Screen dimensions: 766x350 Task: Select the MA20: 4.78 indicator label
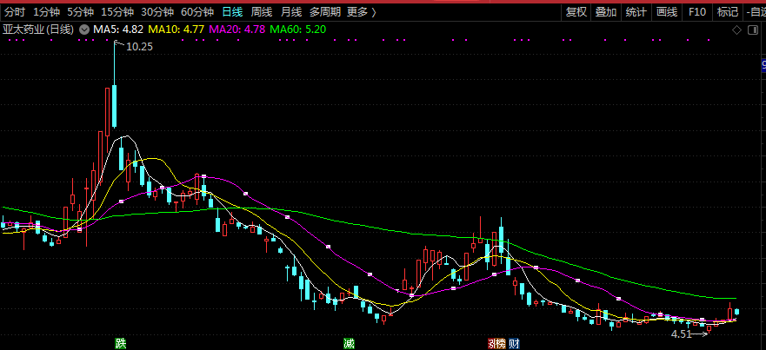237,30
